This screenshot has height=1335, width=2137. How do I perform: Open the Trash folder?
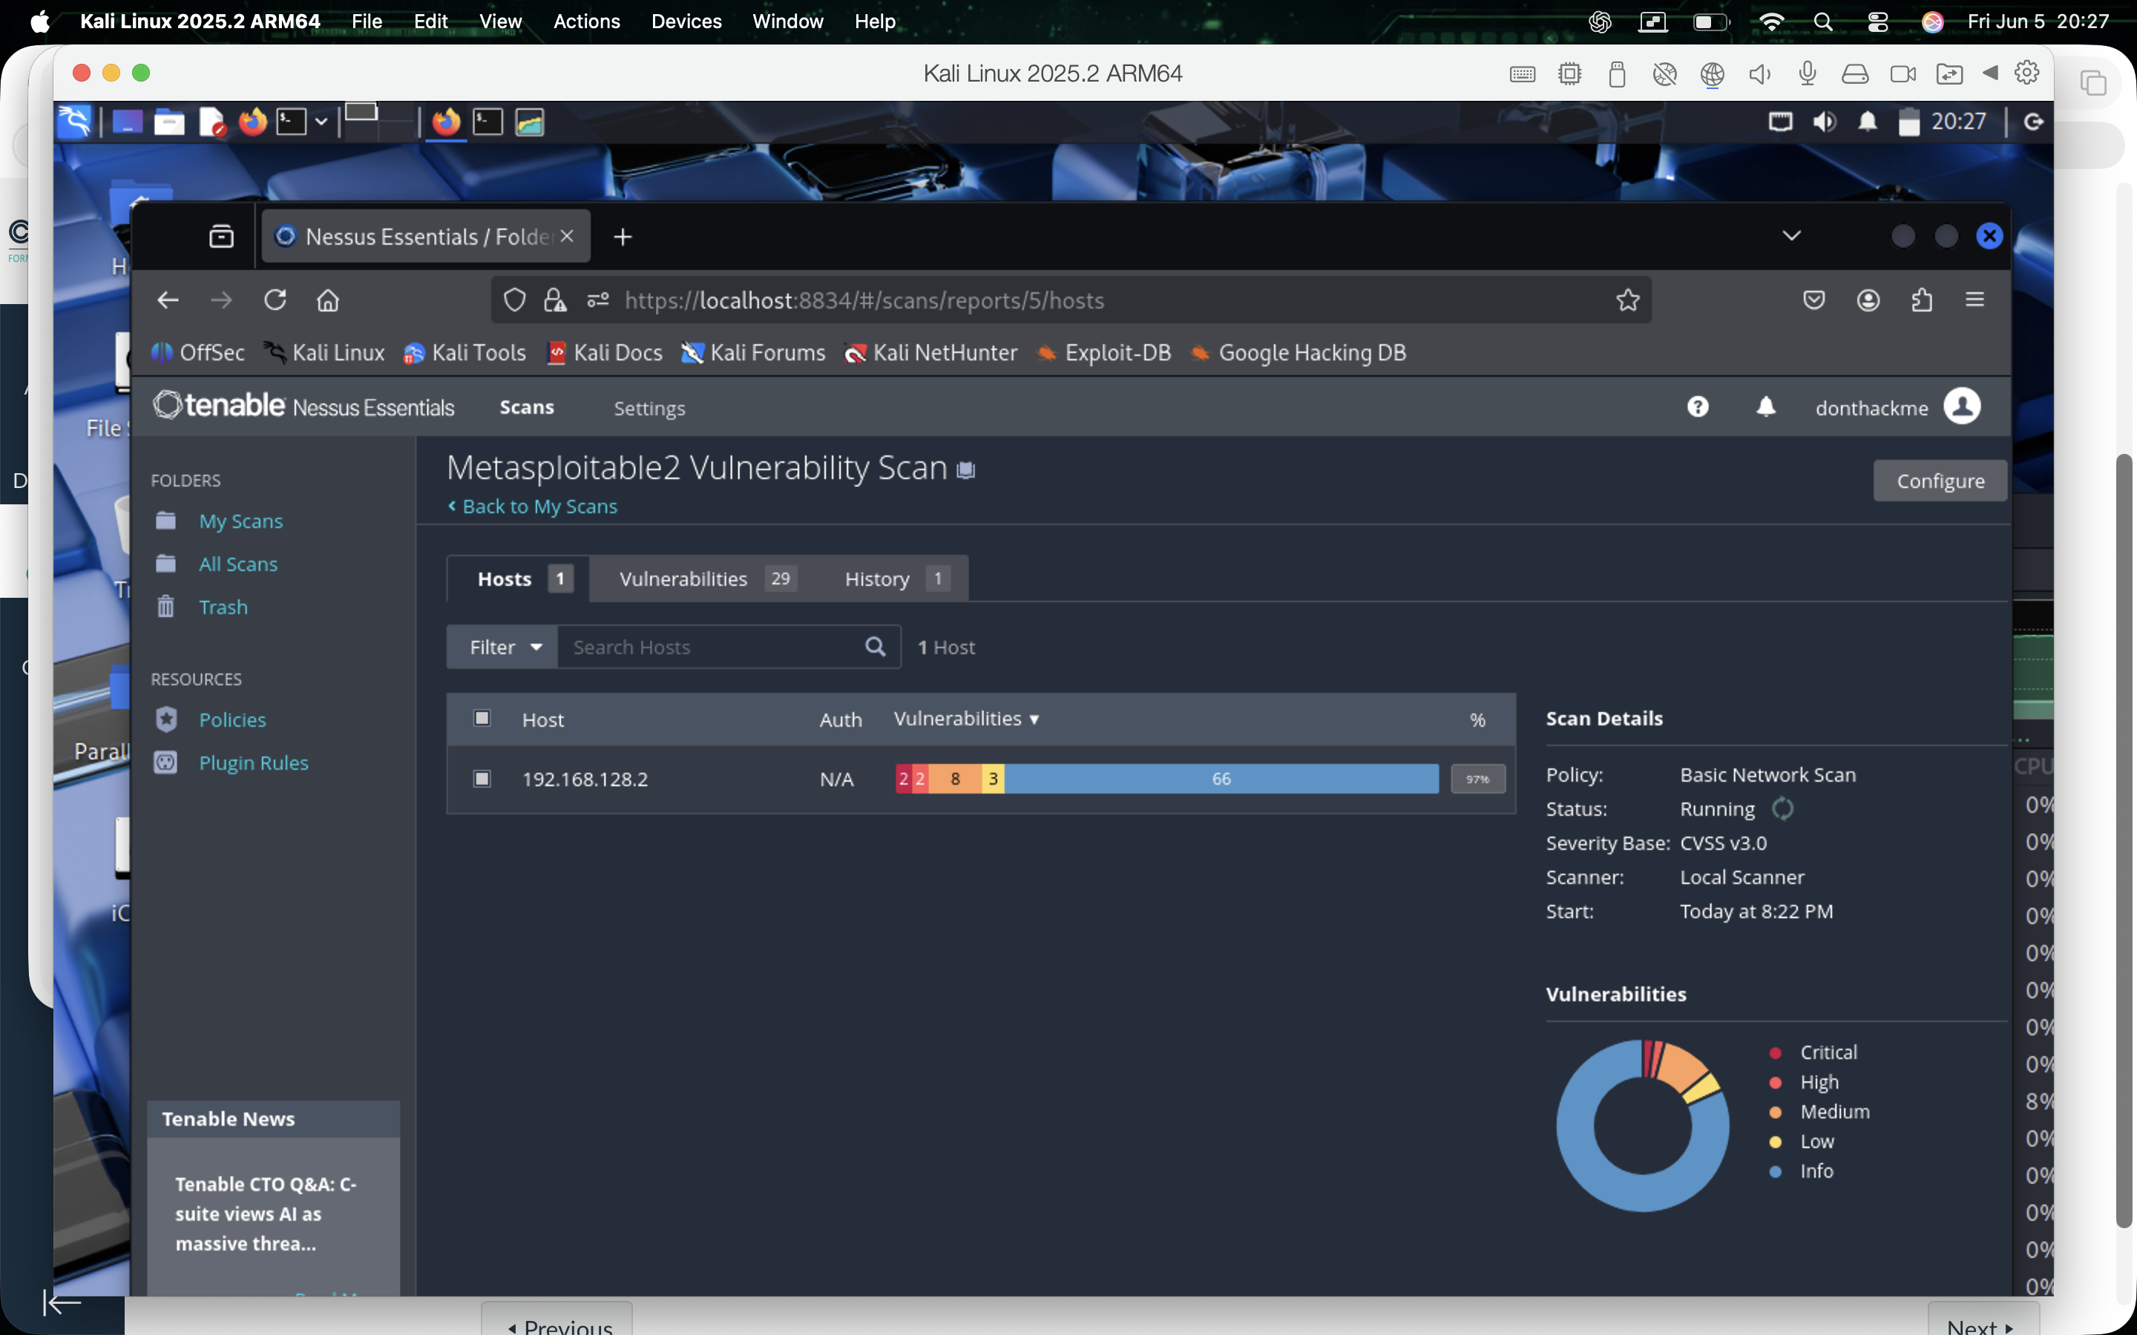pos(223,607)
